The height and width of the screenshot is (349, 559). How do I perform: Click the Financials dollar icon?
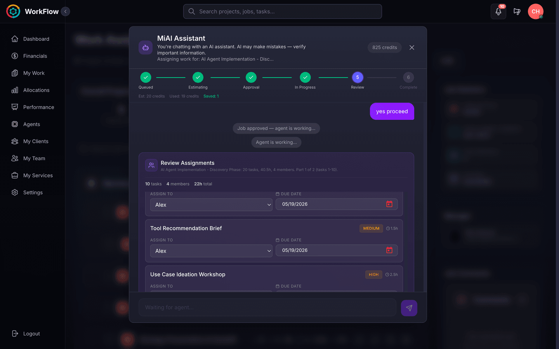click(15, 56)
